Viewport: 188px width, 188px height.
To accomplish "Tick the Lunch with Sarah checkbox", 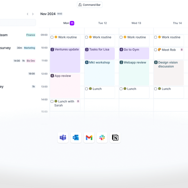I will tap(52, 101).
